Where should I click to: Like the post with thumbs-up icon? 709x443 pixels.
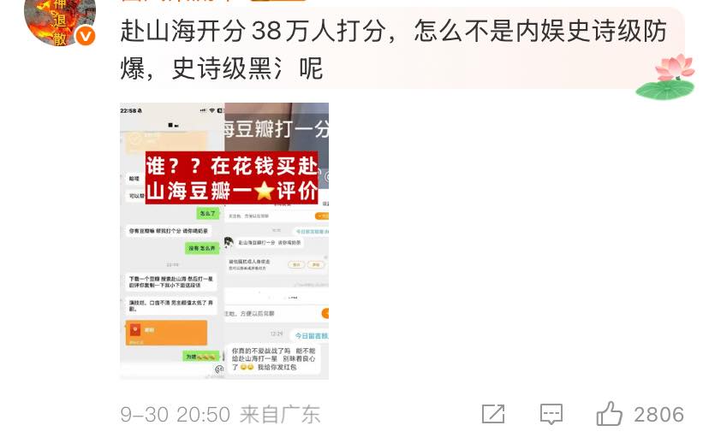609,414
